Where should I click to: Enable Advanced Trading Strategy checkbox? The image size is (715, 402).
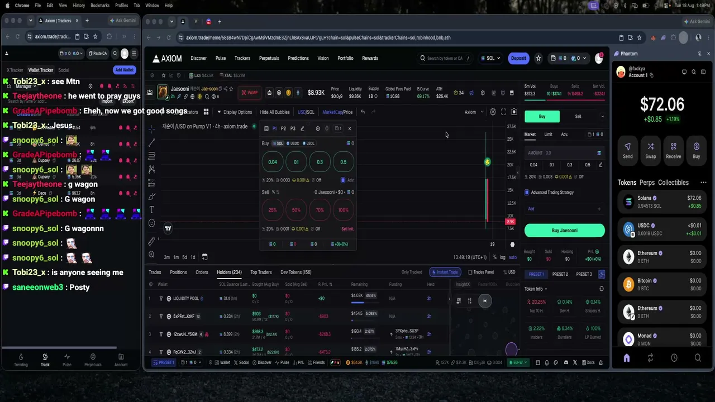(x=527, y=193)
